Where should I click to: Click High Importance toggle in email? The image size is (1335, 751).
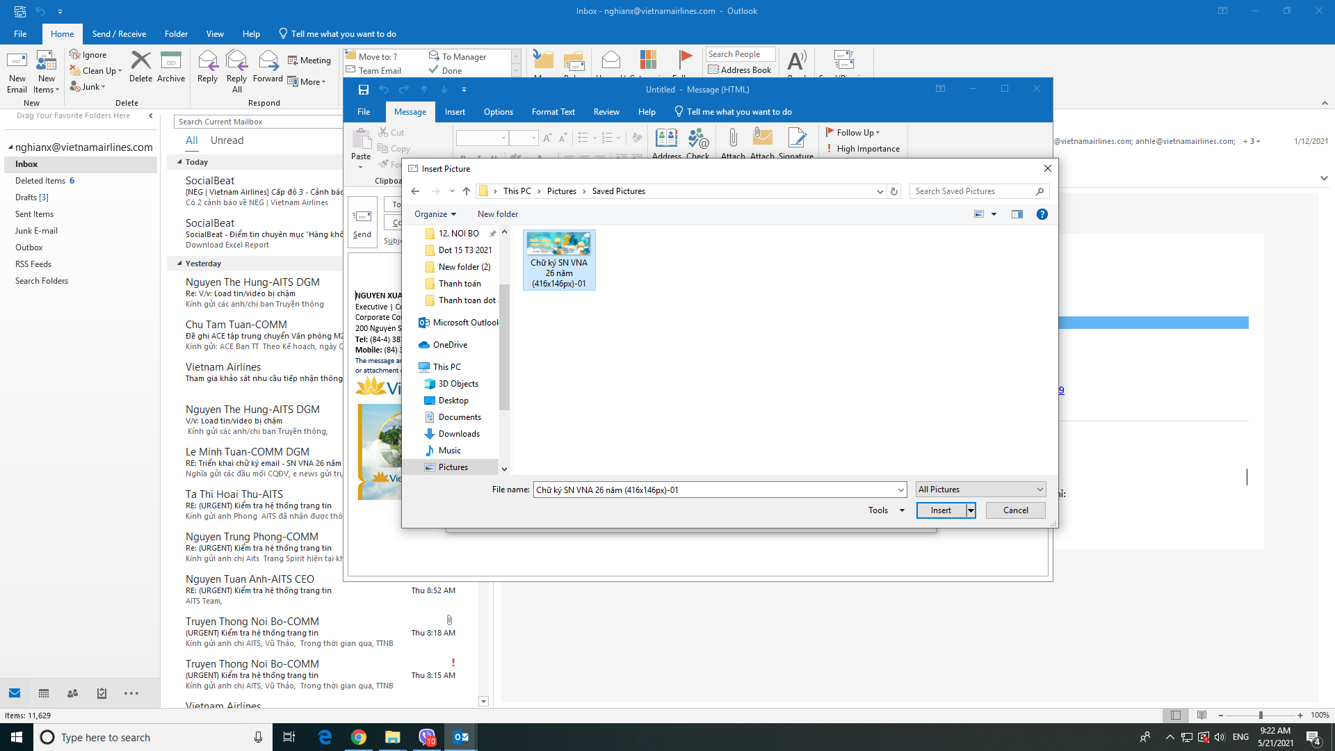click(x=862, y=149)
